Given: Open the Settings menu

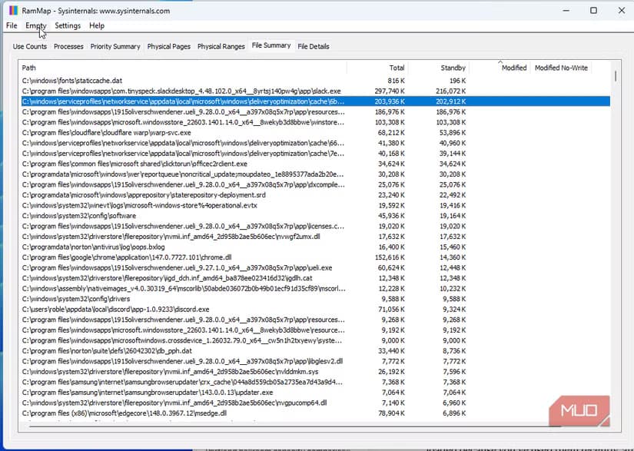Looking at the screenshot, I should (x=68, y=25).
